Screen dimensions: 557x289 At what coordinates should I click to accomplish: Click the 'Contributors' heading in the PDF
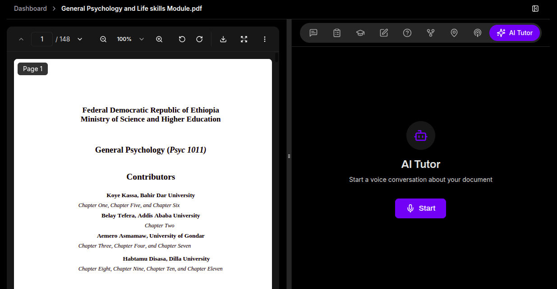coord(151,177)
